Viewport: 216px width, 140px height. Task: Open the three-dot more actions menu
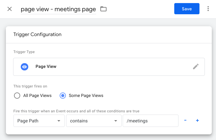[208, 9]
